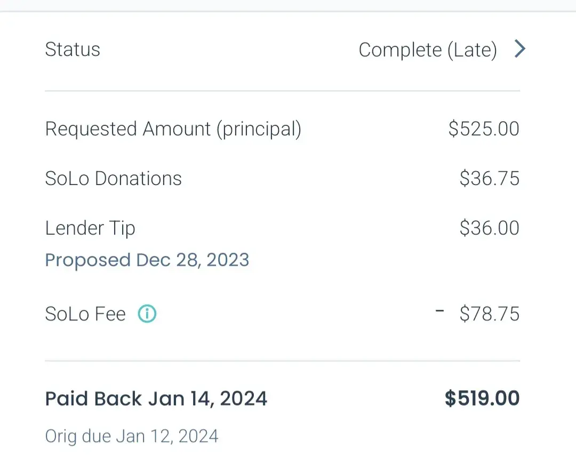The width and height of the screenshot is (576, 457).
Task: Select the $78.75 fee amount
Action: pos(489,314)
